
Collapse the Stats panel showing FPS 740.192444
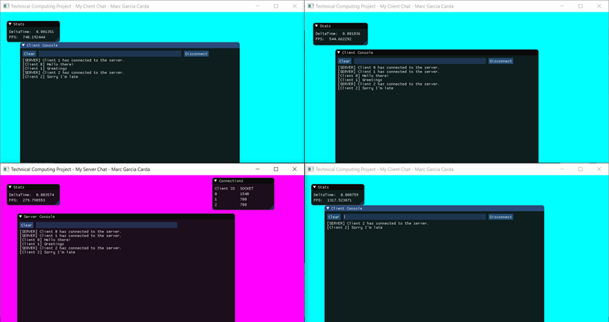pyautogui.click(x=10, y=24)
